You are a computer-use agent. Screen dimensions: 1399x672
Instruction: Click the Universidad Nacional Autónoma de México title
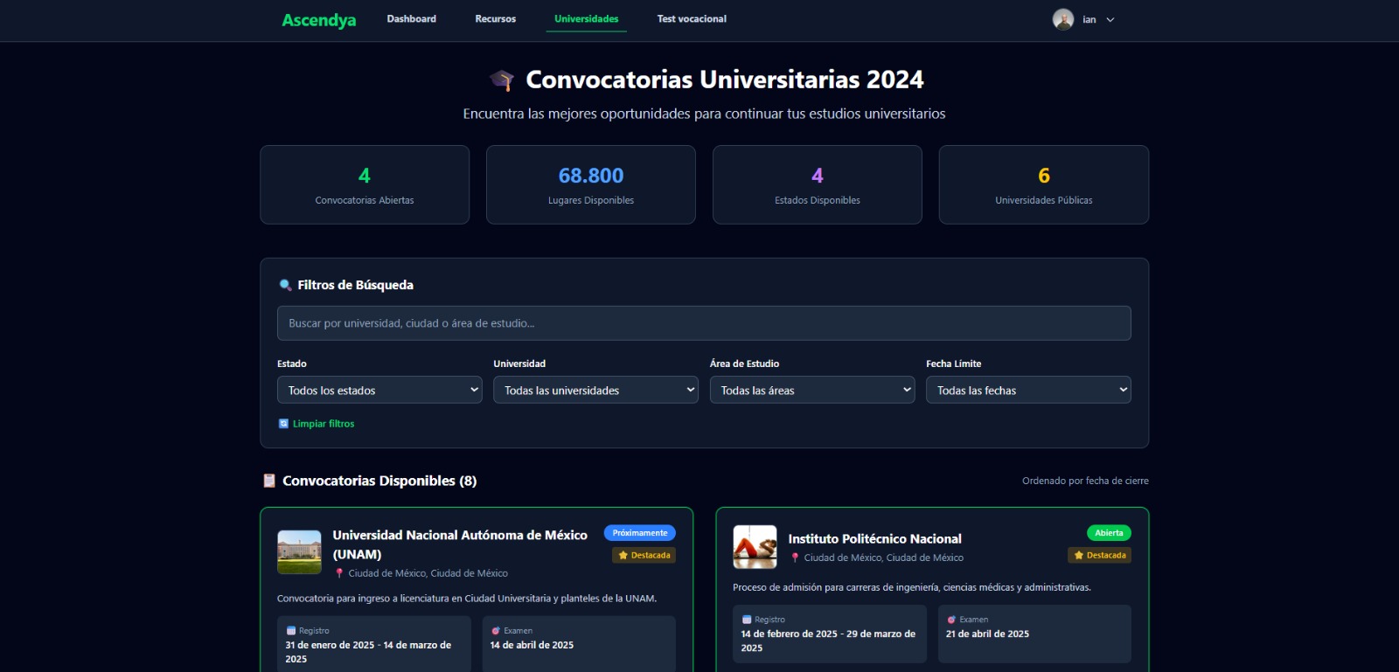point(460,544)
